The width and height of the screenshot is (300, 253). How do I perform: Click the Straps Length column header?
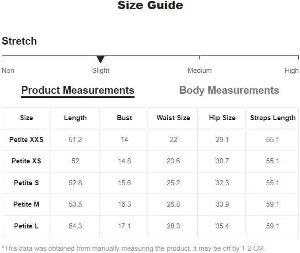[x=273, y=118]
